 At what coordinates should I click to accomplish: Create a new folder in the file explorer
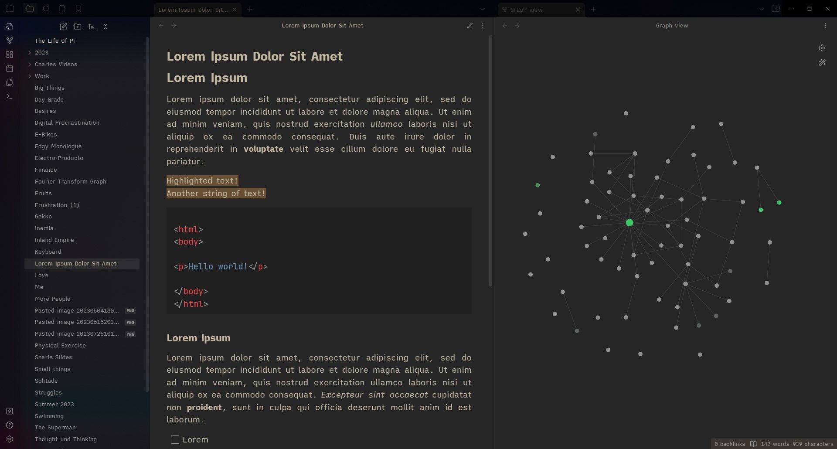tap(78, 27)
